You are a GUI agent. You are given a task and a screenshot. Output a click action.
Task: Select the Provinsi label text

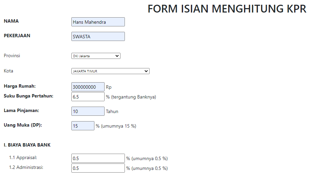point(12,56)
